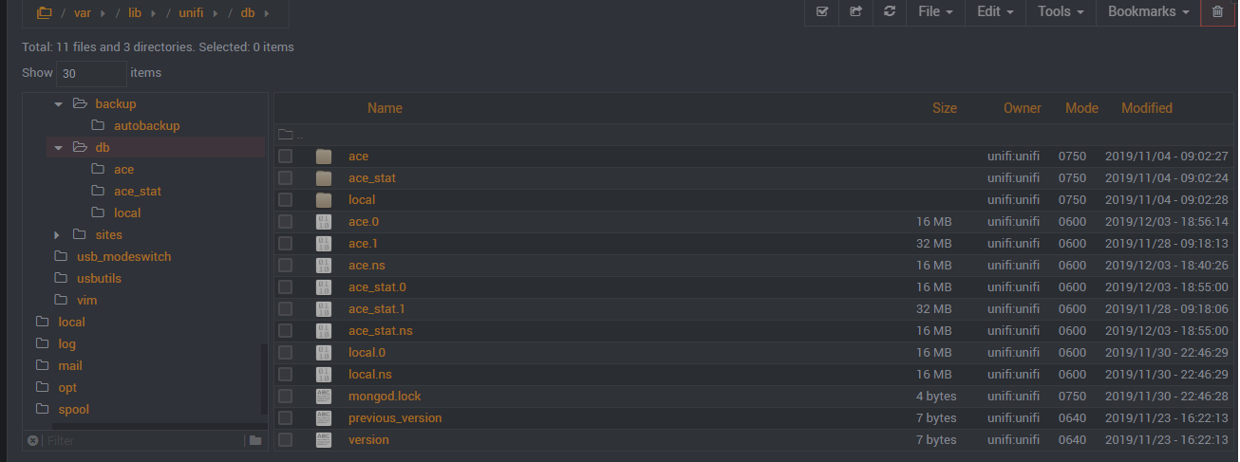The image size is (1240, 462).
Task: Click the file icon for mongod.lock
Action: point(324,396)
